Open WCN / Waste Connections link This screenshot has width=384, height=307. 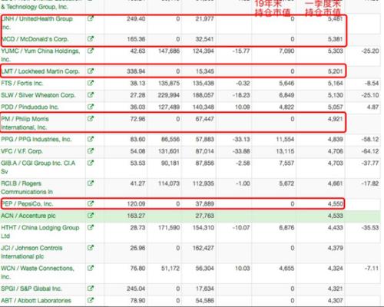[38, 272]
